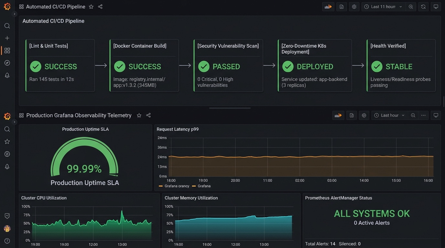
Task: Open the help question mark icon
Action: [x=7, y=241]
